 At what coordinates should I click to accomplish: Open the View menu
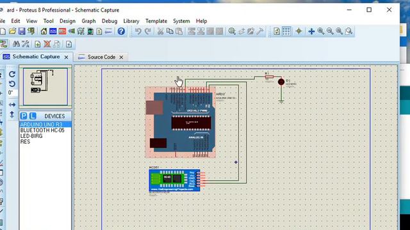31,21
